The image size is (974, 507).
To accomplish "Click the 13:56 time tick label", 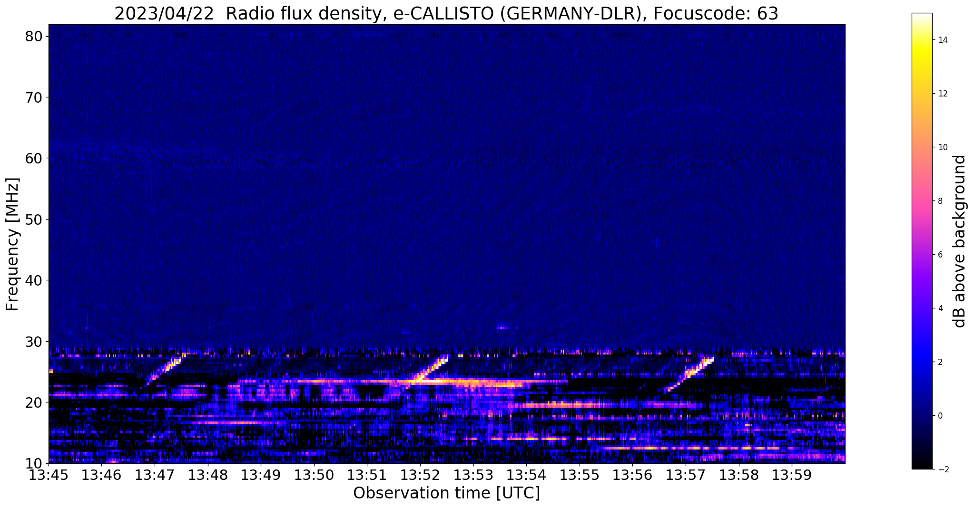I will (x=633, y=475).
